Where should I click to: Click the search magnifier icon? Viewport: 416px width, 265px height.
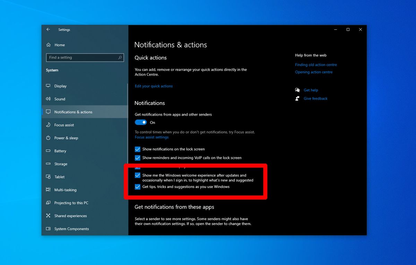120,57
